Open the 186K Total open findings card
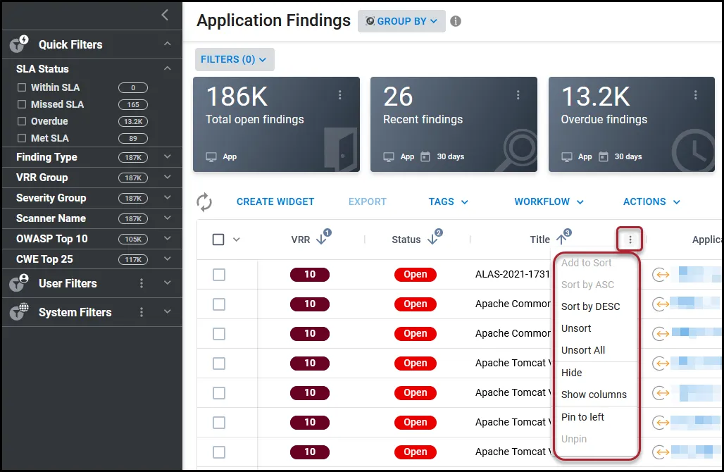The image size is (724, 472). (276, 124)
